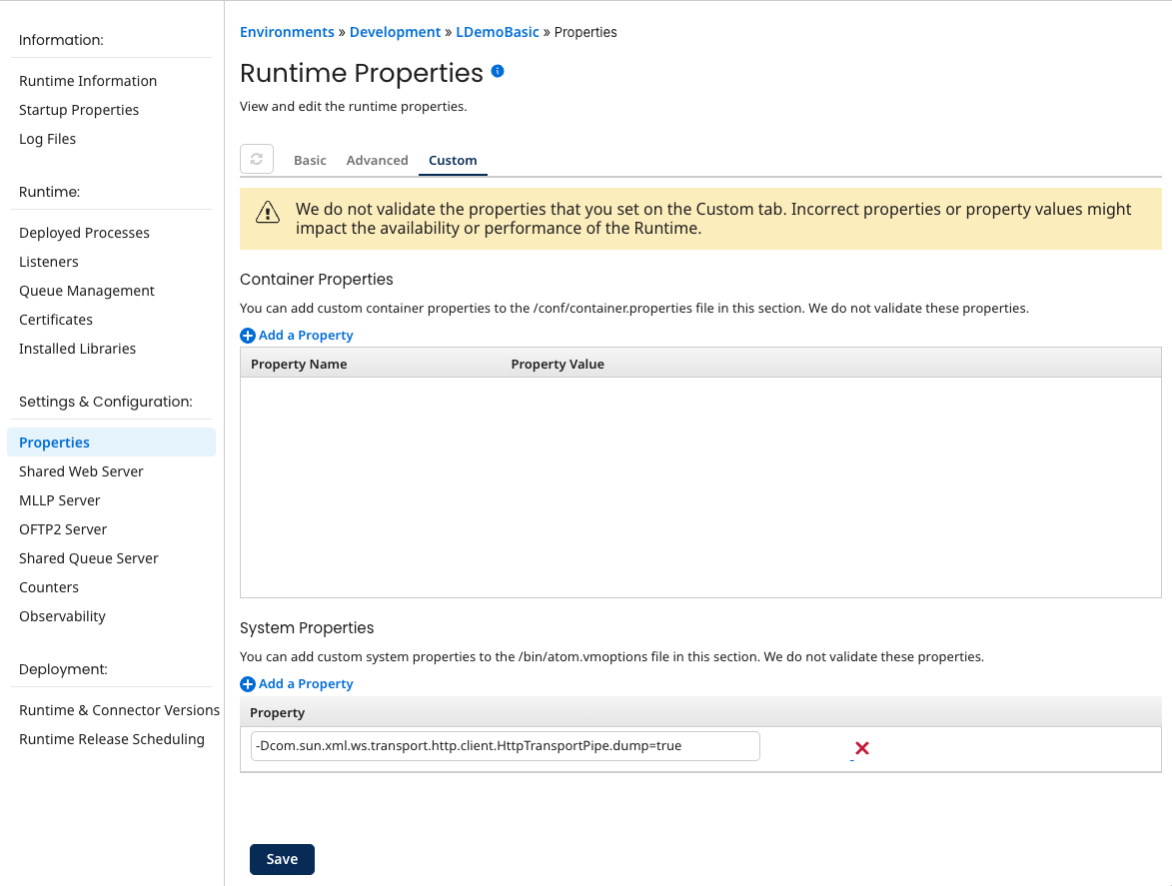Switch to the Basic tab
The image size is (1172, 886).
(x=310, y=160)
